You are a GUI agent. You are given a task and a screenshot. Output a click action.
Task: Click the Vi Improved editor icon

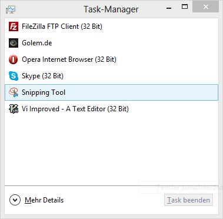click(x=14, y=109)
